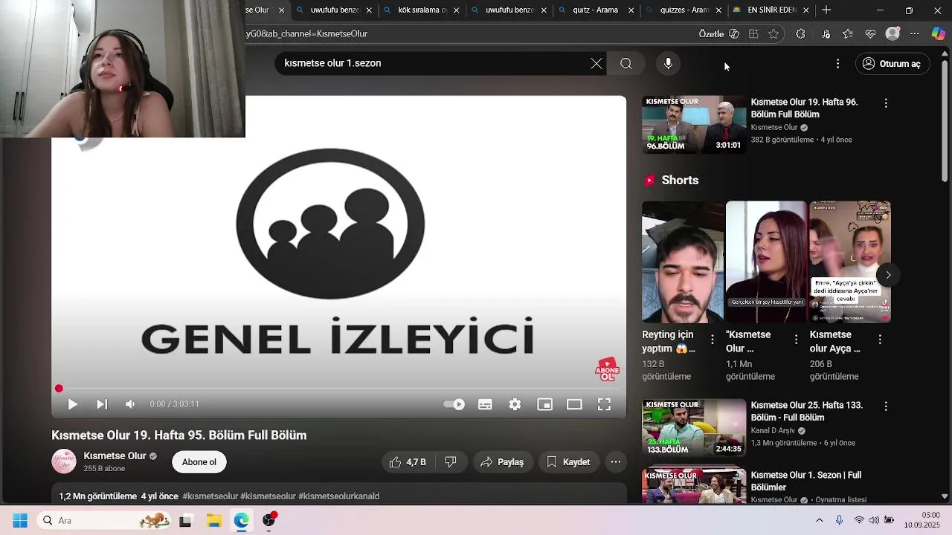Show next Shorts with arrow button
The image size is (952, 535).
point(888,275)
